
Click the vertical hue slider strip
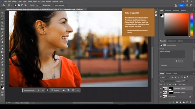click(x=192, y=25)
